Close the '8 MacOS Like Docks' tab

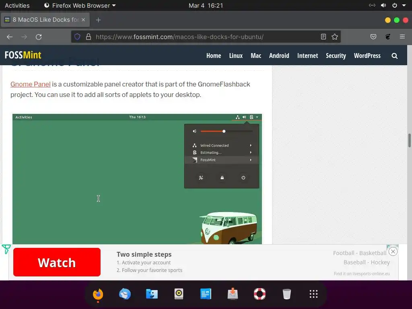point(83,20)
